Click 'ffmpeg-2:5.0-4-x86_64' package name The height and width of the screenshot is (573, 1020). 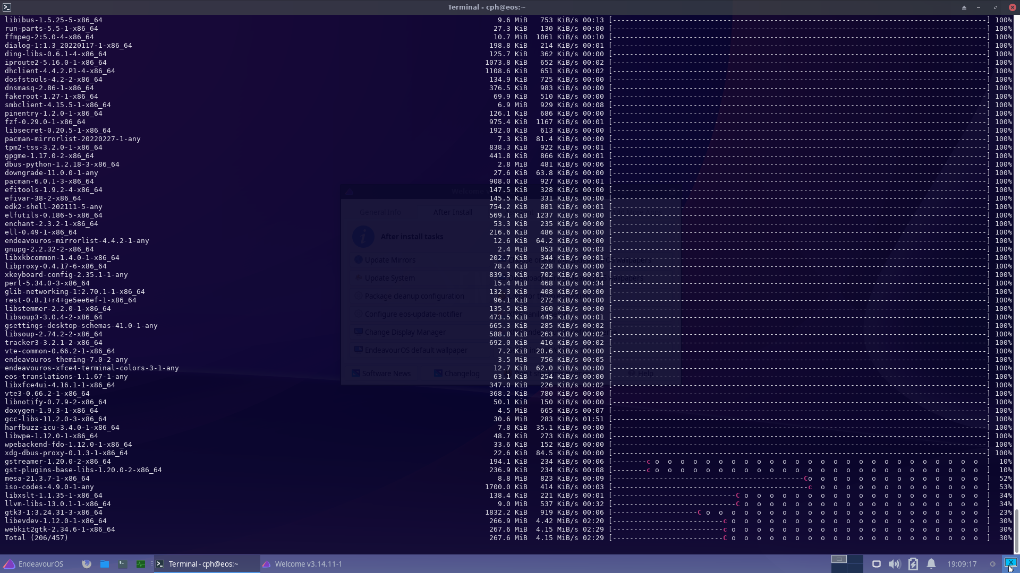[49, 37]
